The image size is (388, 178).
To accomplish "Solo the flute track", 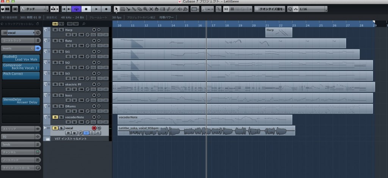I will tap(61, 41).
